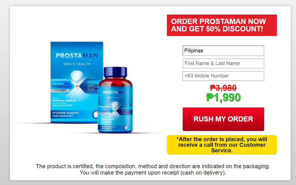The width and height of the screenshot is (296, 185).
Task: Click the green ₱1,990 discounted price
Action: tap(223, 97)
